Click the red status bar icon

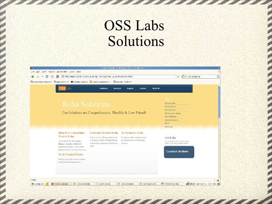pos(218,180)
